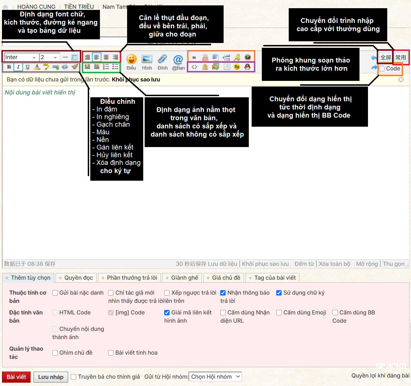This screenshot has height=386, width=411.
Task: Mention a friend with @Bạn
Action: (x=178, y=62)
